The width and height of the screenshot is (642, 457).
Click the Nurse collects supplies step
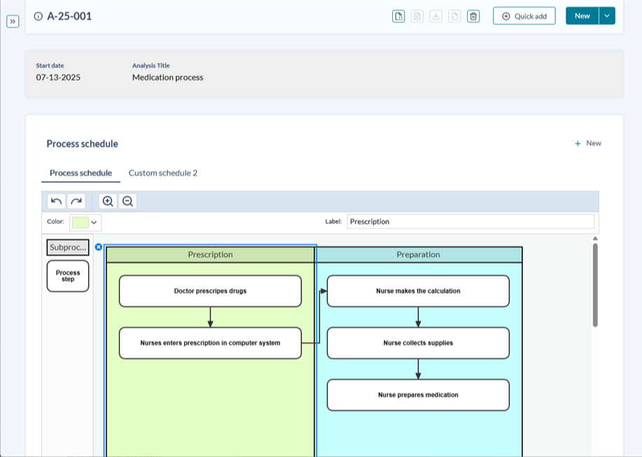point(418,343)
